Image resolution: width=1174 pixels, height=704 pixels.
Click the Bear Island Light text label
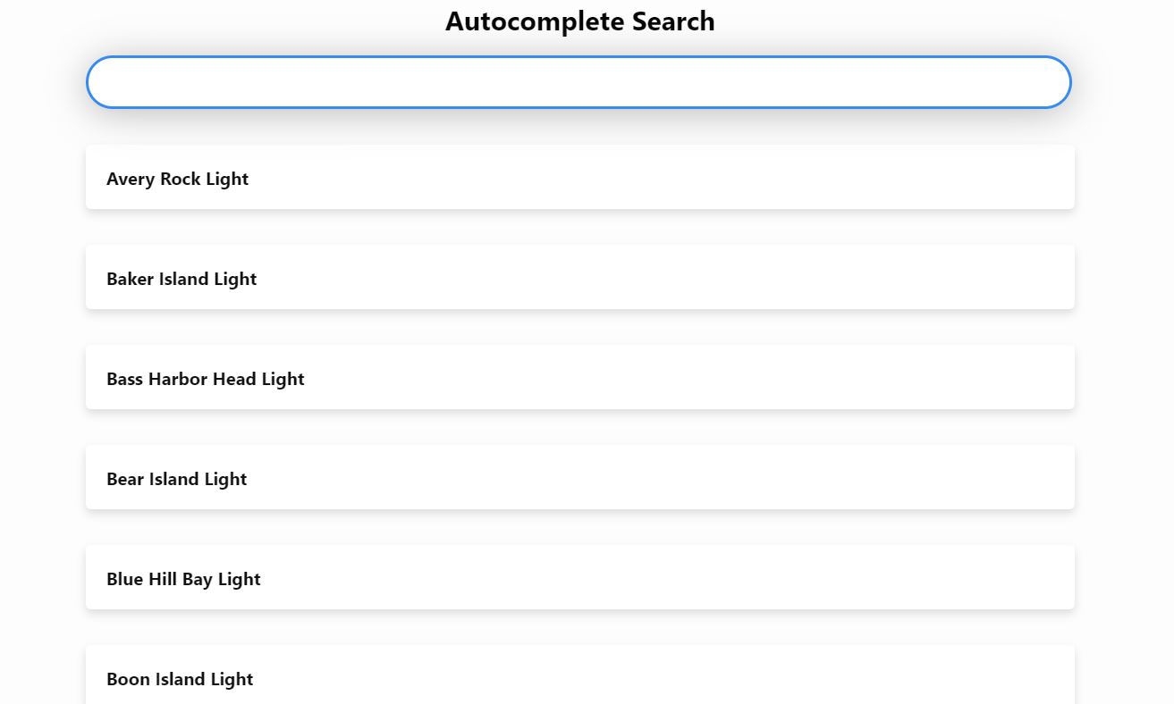(x=176, y=479)
